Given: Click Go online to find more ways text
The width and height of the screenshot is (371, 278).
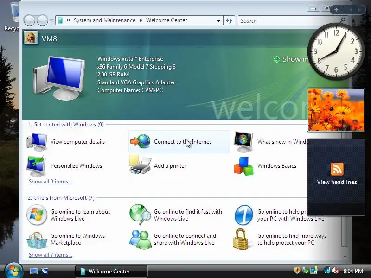Looking at the screenshot, I should 292,239.
